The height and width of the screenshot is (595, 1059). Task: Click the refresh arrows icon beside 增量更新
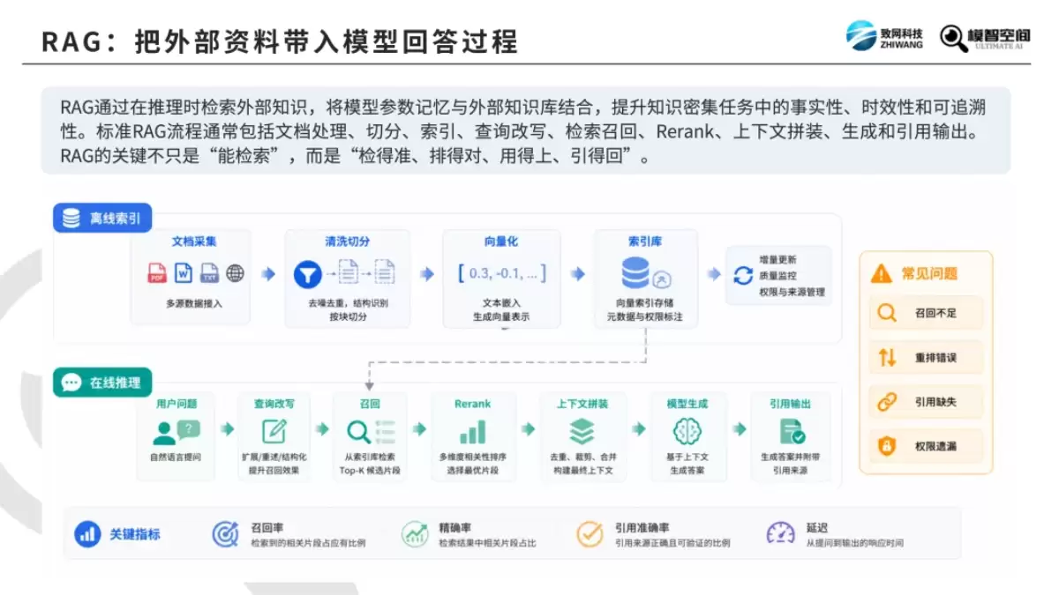(743, 275)
